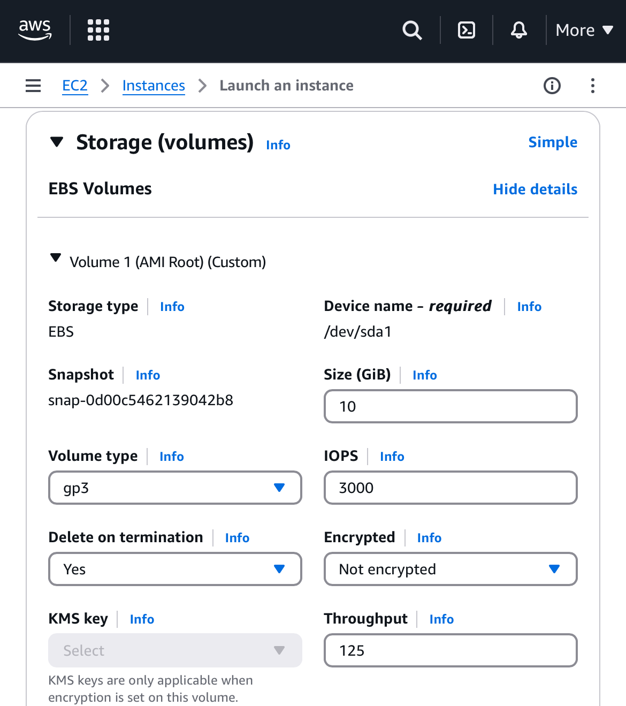Collapse Volume 1 (AMI Root) details
Image resolution: width=626 pixels, height=706 pixels.
coord(55,259)
